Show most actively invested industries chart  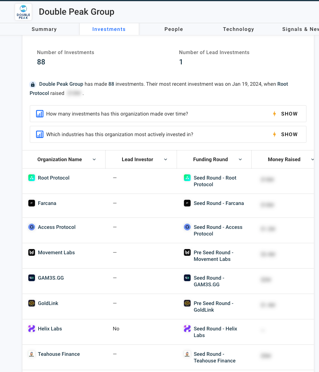[x=289, y=135]
